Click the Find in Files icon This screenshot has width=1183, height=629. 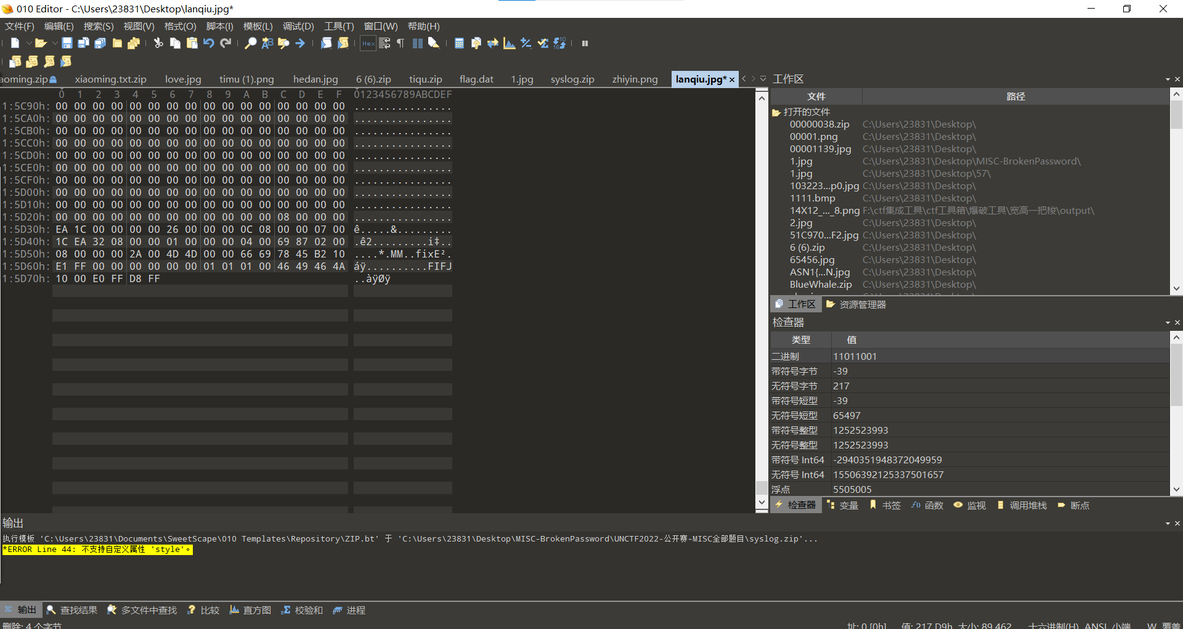tap(283, 43)
